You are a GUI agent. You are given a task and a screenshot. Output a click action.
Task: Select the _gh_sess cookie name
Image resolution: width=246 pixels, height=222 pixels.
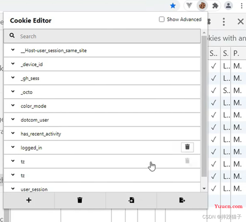30,78
